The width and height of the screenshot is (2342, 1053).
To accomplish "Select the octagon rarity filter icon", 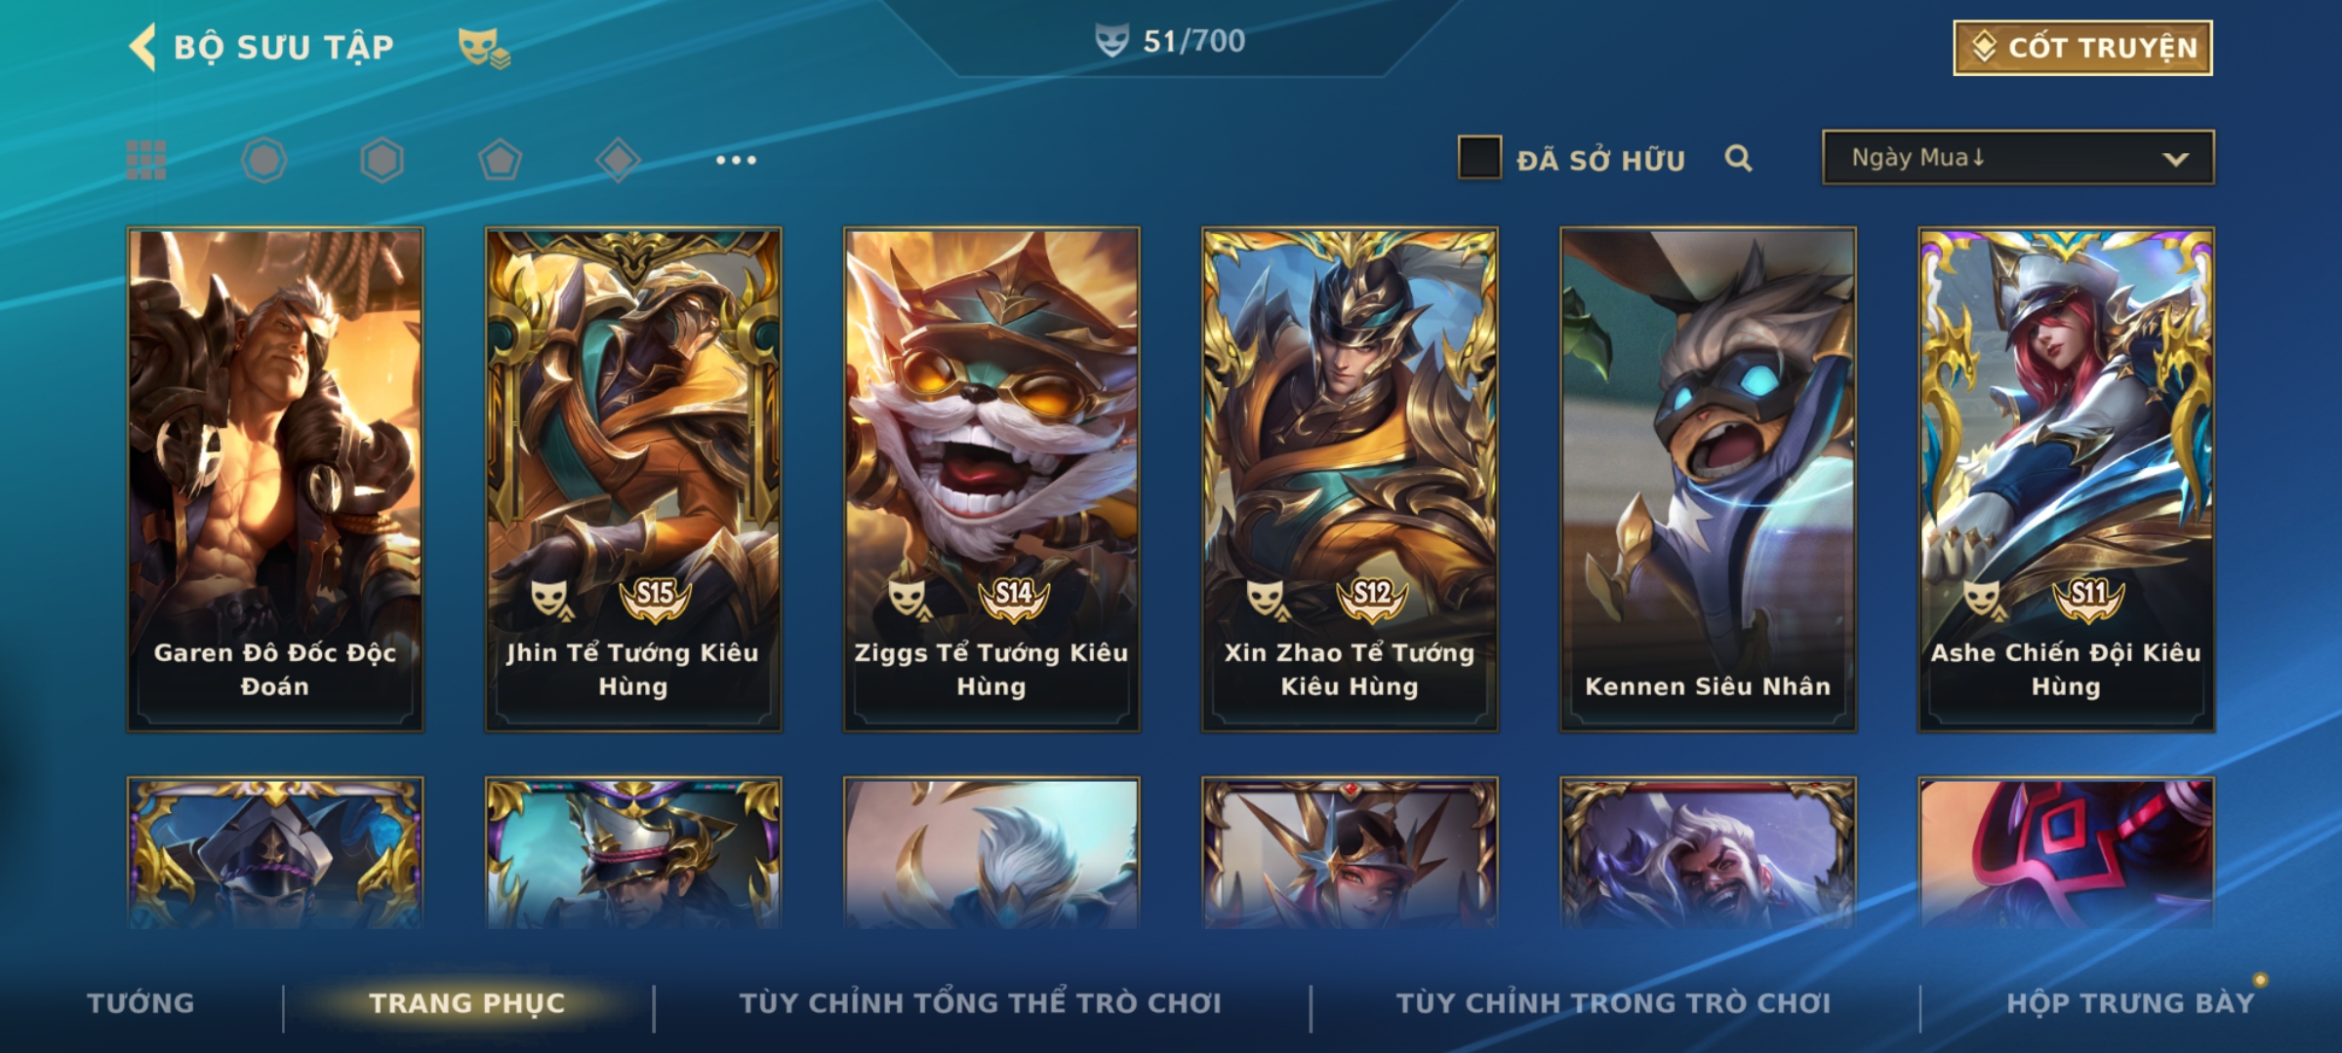I will pos(264,160).
